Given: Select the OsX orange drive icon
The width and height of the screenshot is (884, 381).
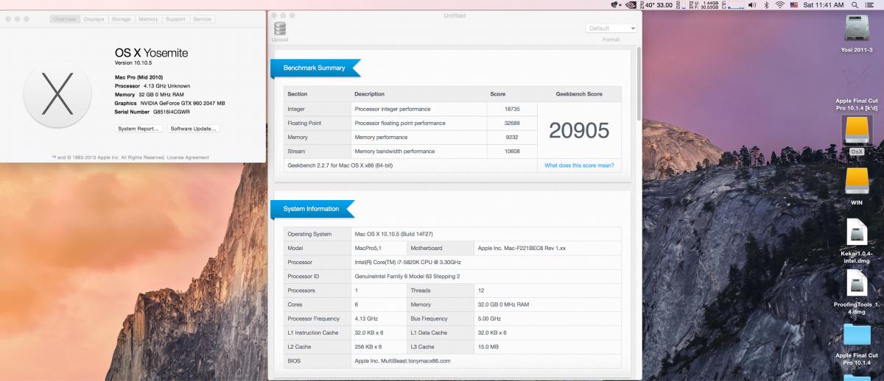Looking at the screenshot, I should point(857,132).
